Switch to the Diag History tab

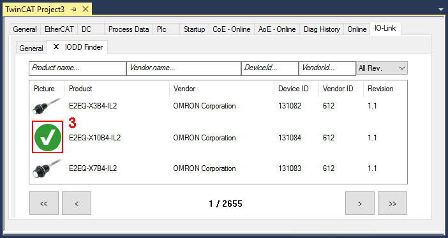pyautogui.click(x=322, y=29)
